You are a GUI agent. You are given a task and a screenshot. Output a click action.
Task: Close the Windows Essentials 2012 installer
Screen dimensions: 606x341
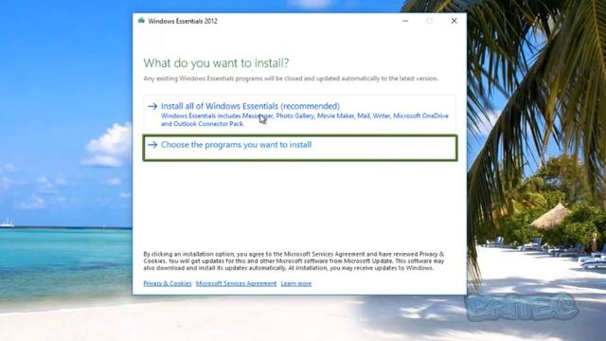pos(454,21)
